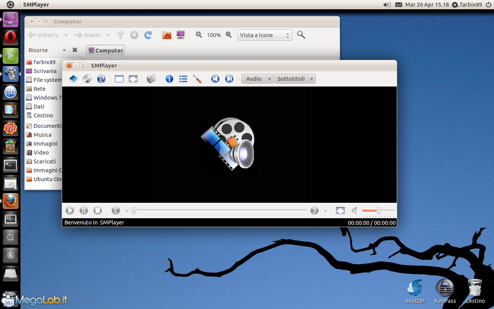
Task: Open the mail envelope indicator menu
Action: (399, 5)
